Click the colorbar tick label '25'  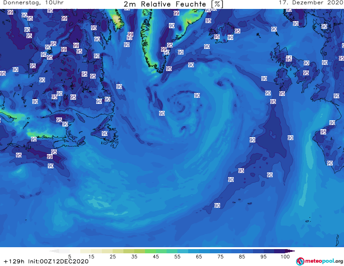pos(113,257)
